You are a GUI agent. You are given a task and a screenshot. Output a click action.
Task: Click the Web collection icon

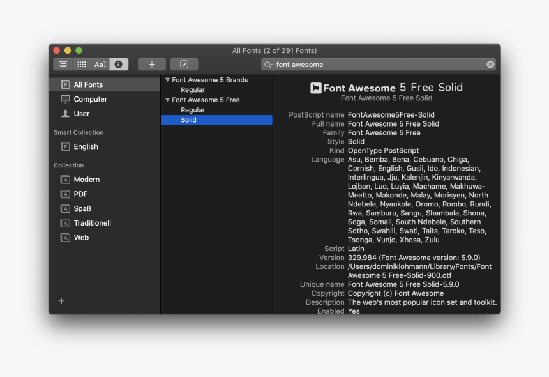(65, 238)
